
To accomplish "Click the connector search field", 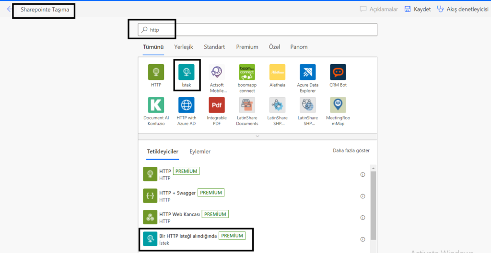I will click(x=257, y=30).
